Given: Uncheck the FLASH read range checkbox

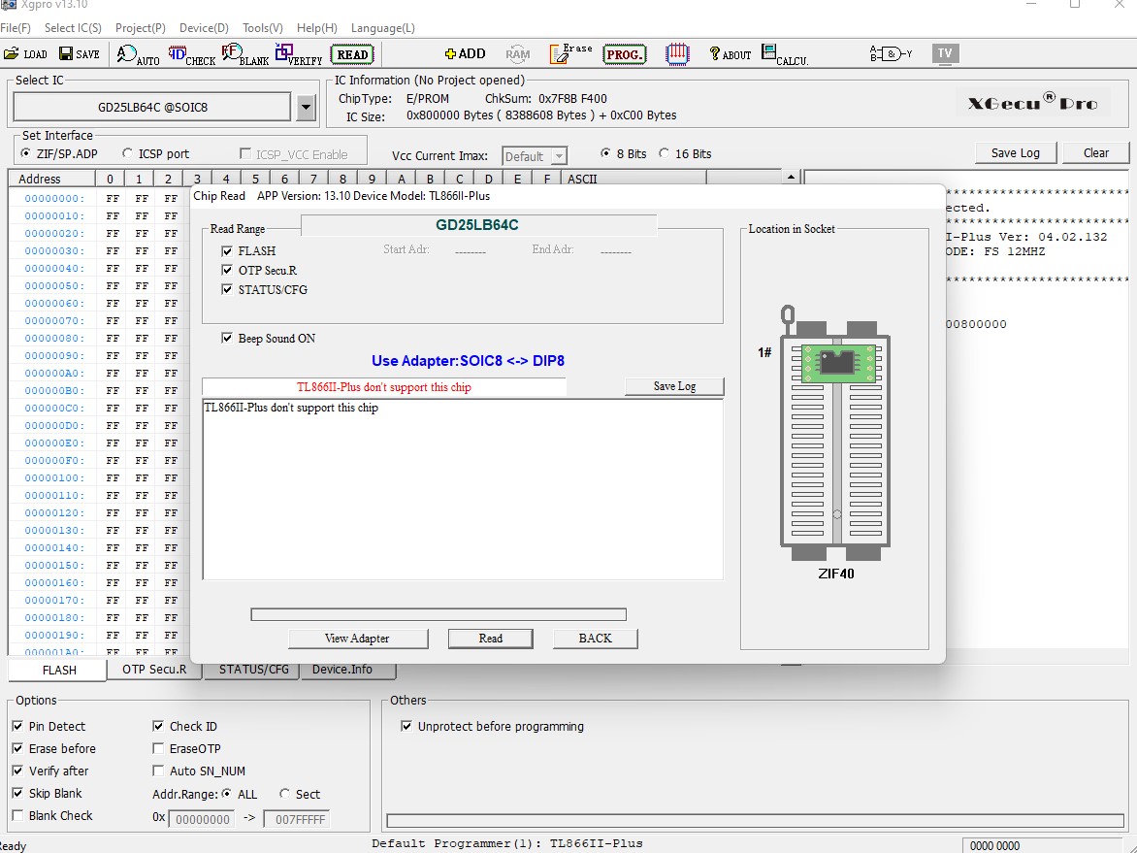Looking at the screenshot, I should click(x=228, y=251).
